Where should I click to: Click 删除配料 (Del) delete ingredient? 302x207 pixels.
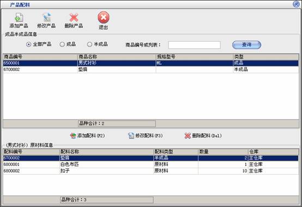coord(203,135)
